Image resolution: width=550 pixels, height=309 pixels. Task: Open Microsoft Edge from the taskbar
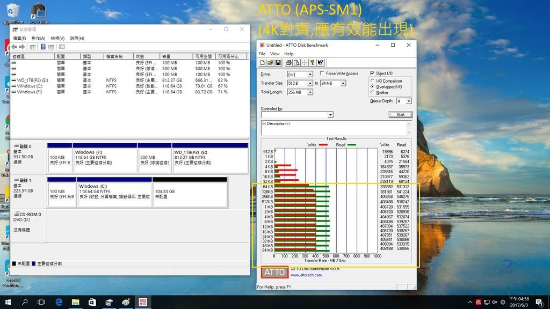[x=59, y=302]
